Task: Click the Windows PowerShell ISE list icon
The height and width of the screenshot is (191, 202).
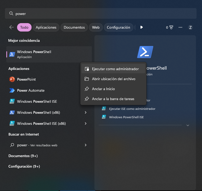Action: (x=12, y=101)
